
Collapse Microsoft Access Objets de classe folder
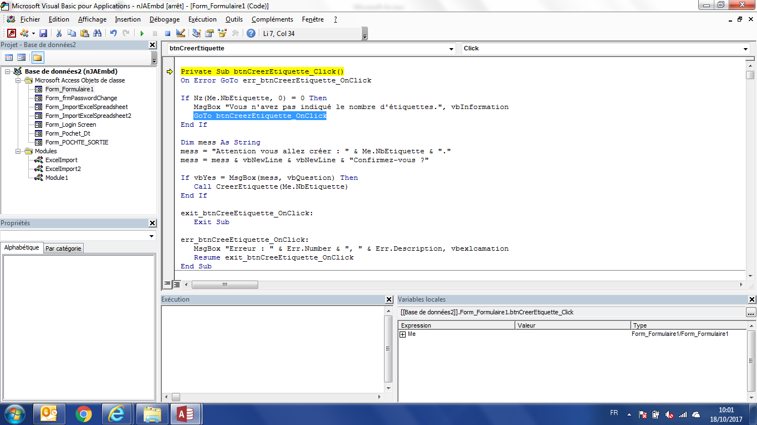tap(18, 80)
